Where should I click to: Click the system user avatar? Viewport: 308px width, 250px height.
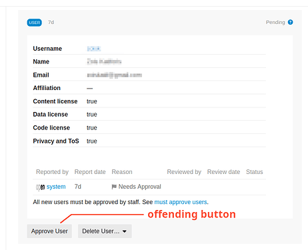[x=41, y=187]
